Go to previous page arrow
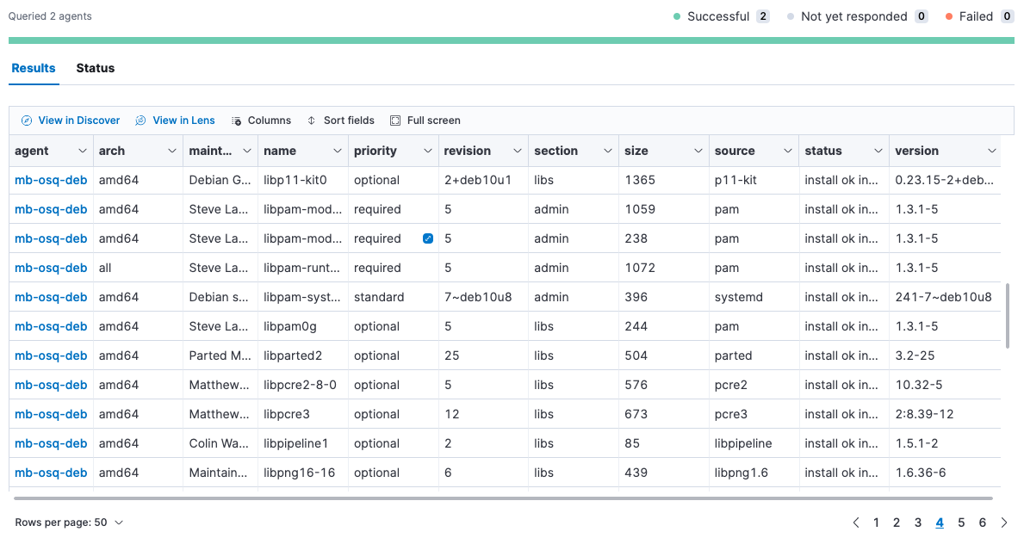 click(x=856, y=523)
